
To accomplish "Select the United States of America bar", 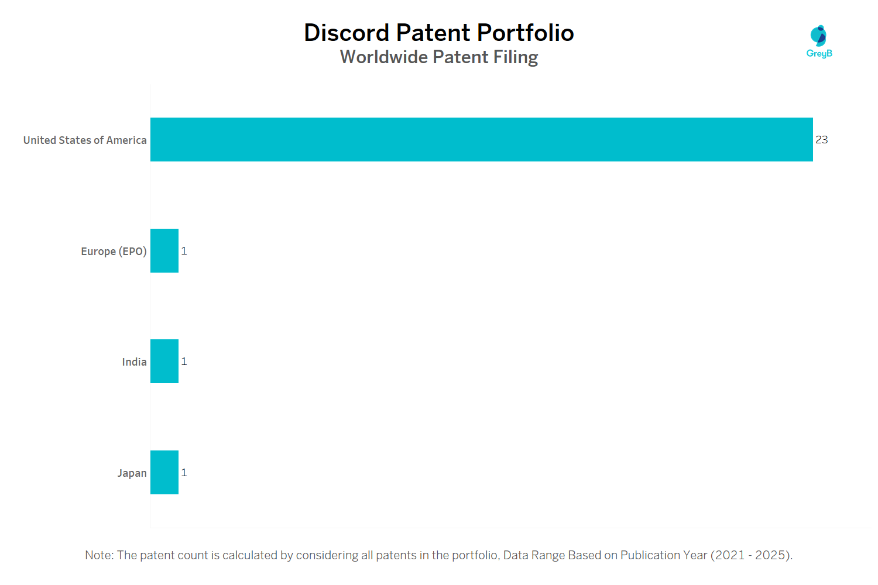I will pyautogui.click(x=481, y=139).
